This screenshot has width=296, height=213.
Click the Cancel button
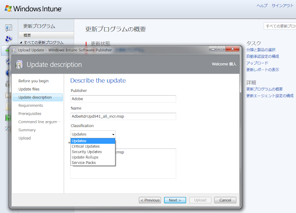[x=225, y=200]
